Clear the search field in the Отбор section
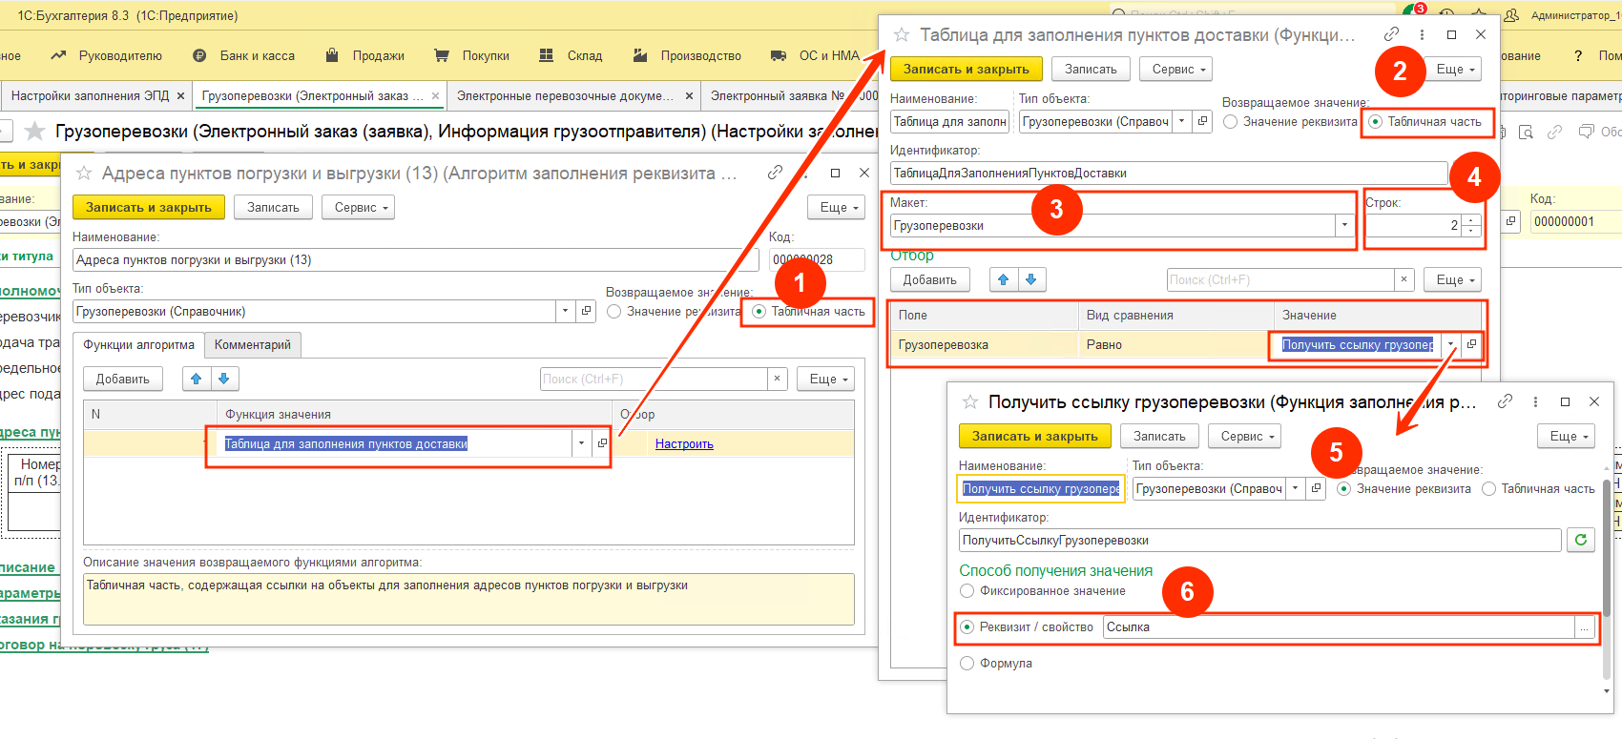 1404,279
